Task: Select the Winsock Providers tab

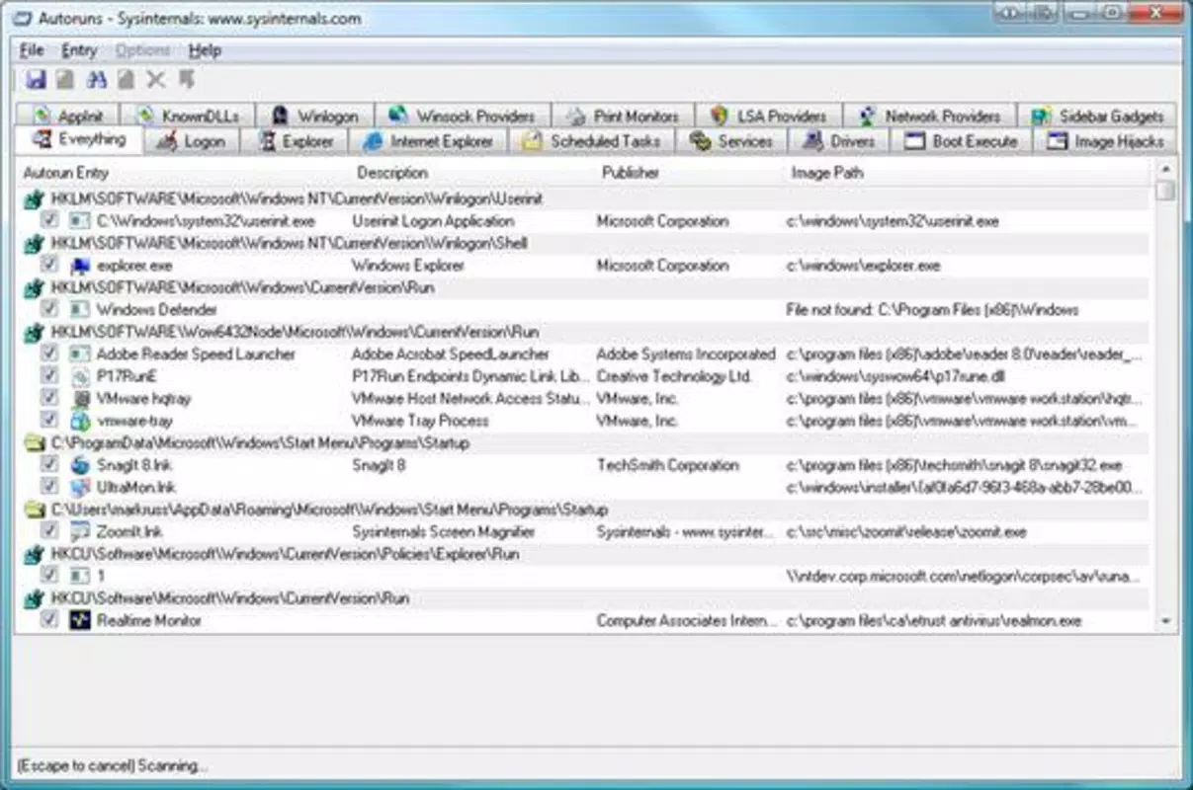Action: 463,116
